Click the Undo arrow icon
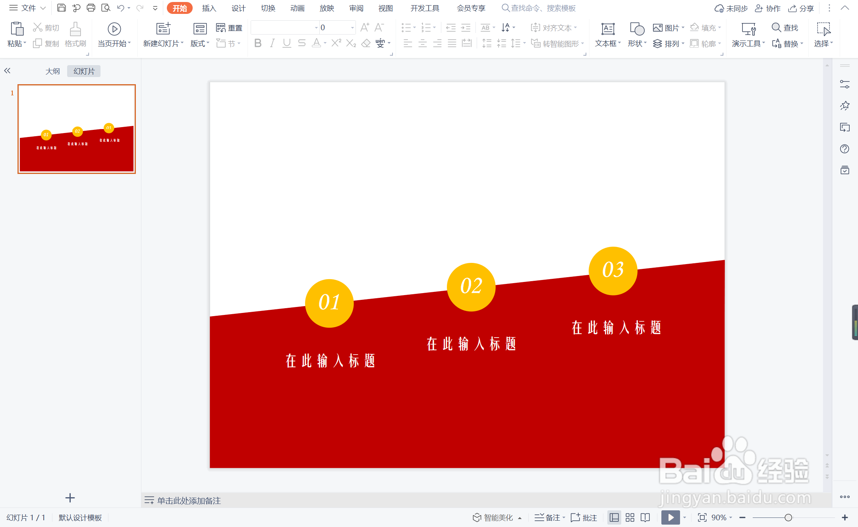The width and height of the screenshot is (858, 527). tap(121, 8)
